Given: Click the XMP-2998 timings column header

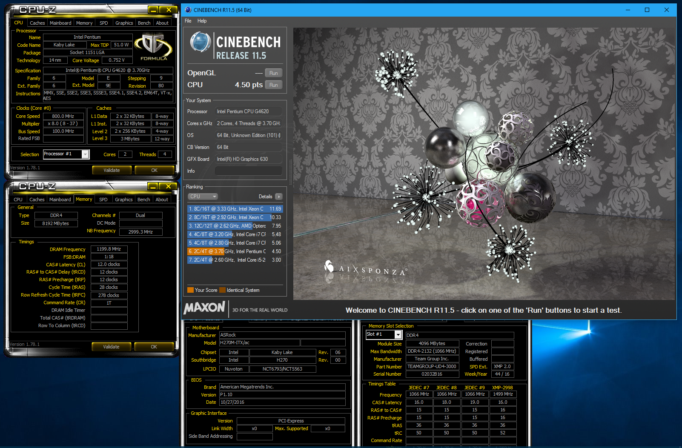Looking at the screenshot, I should (502, 388).
